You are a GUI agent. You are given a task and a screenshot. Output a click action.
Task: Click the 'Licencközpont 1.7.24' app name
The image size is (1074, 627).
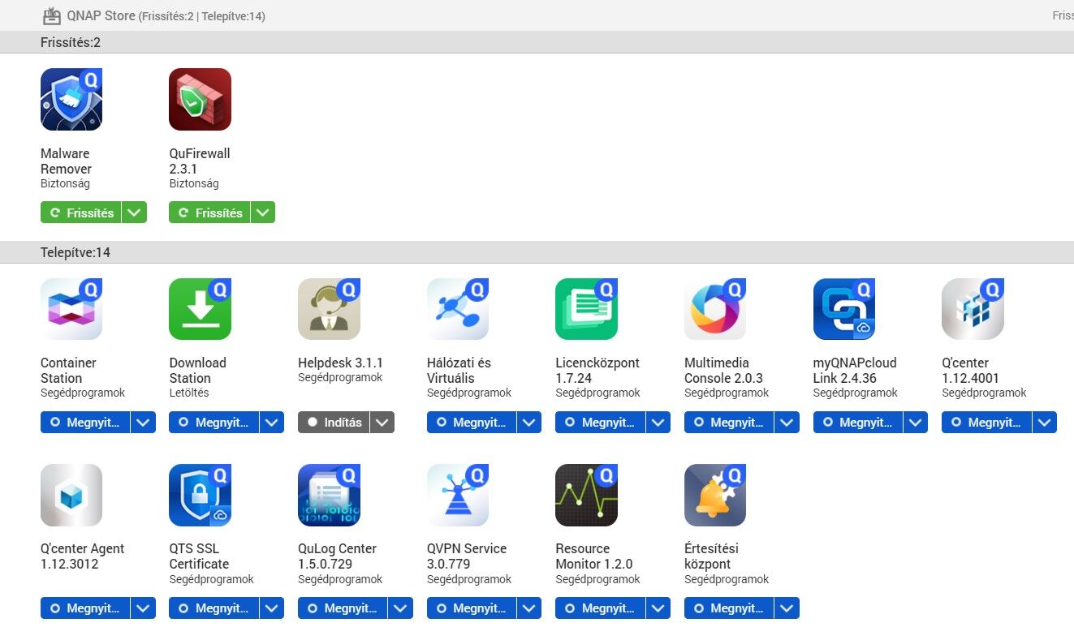click(x=597, y=371)
